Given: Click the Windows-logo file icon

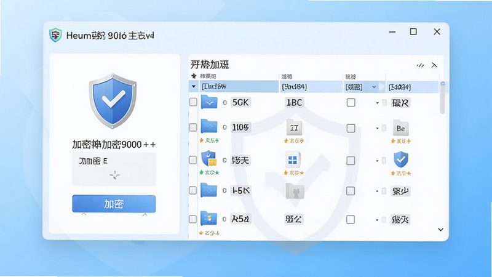Looking at the screenshot, I should (293, 160).
